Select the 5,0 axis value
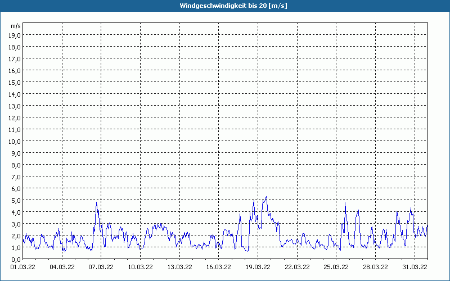 (x=16, y=201)
